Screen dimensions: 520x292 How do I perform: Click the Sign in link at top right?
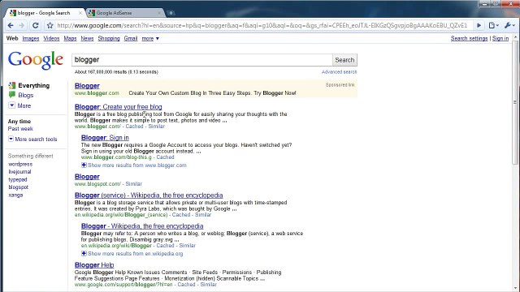[x=500, y=38]
